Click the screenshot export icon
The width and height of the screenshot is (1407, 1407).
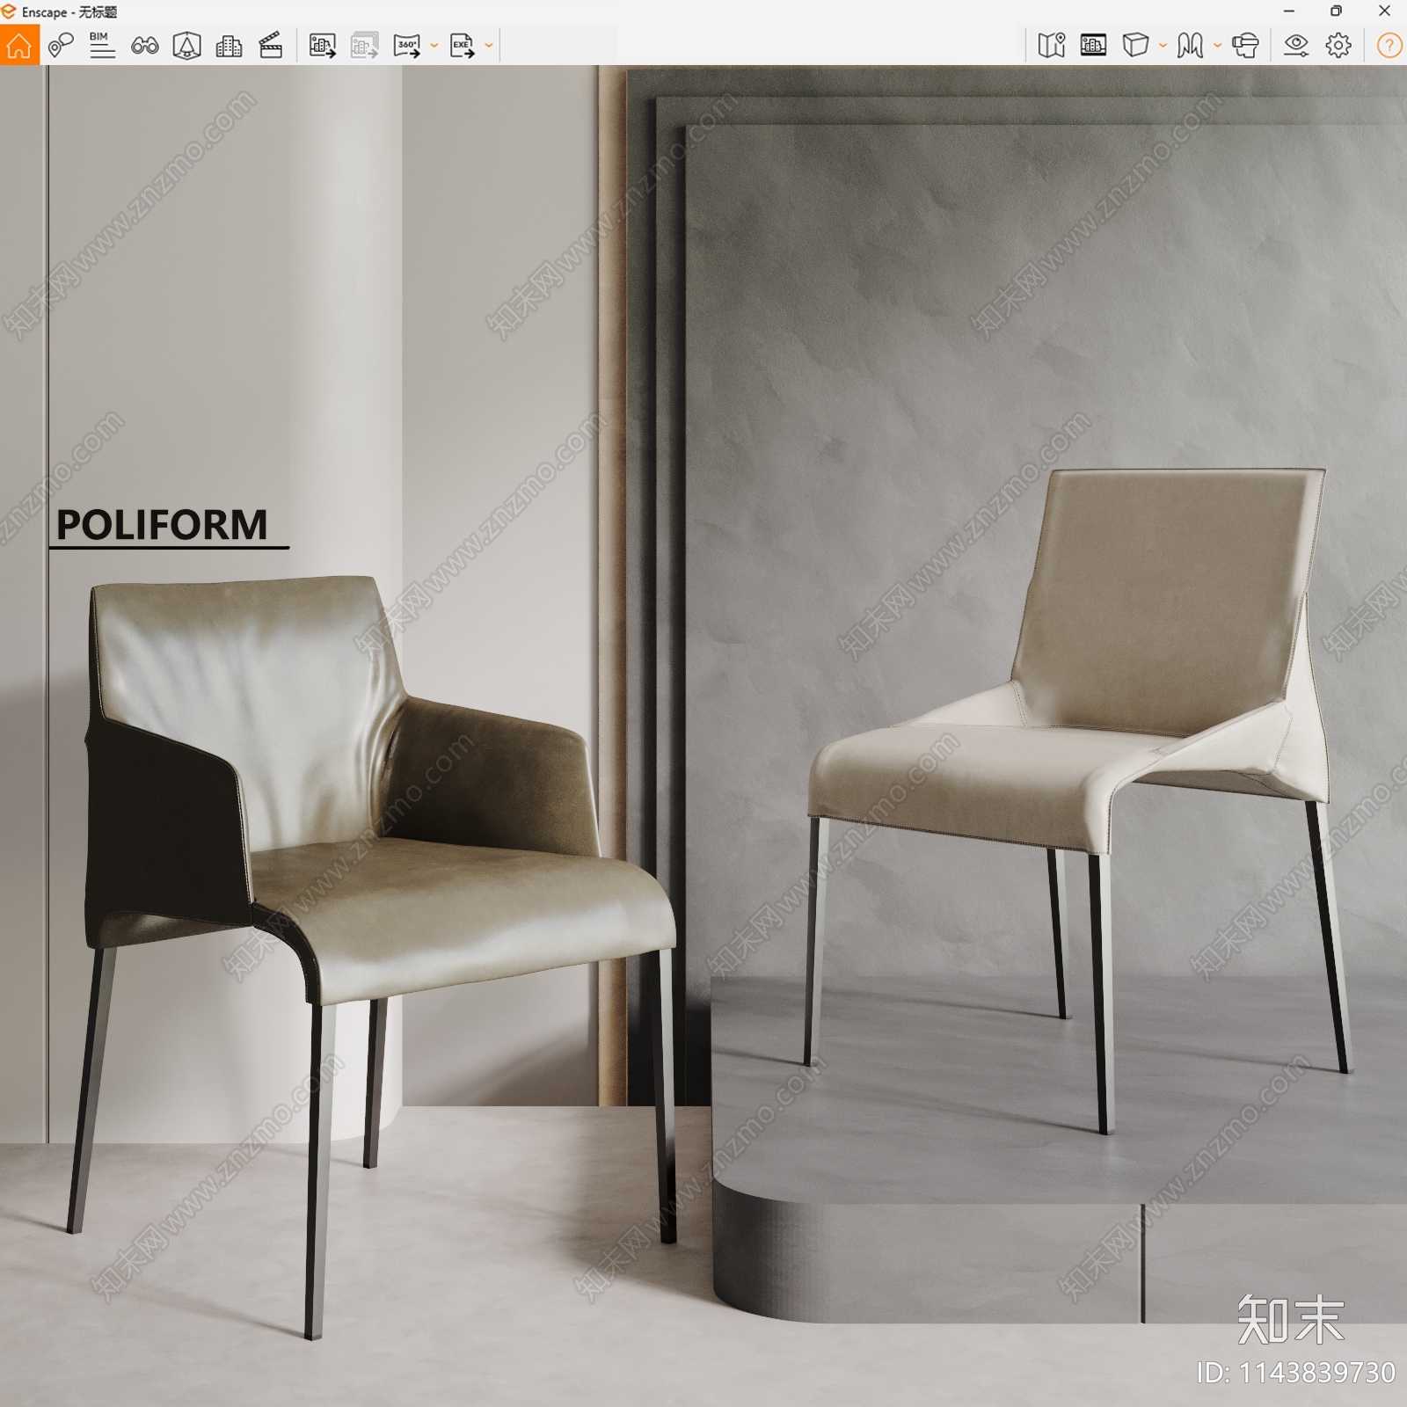pyautogui.click(x=322, y=46)
